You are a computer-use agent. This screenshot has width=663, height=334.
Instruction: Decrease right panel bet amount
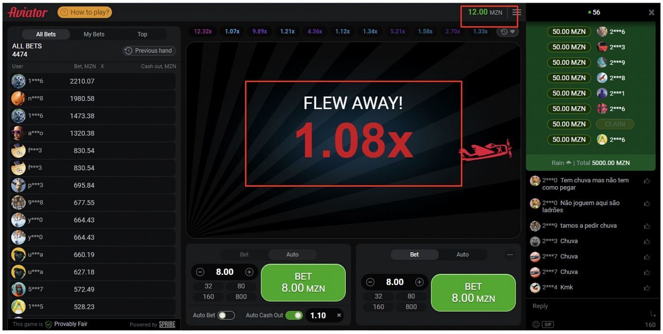370,282
